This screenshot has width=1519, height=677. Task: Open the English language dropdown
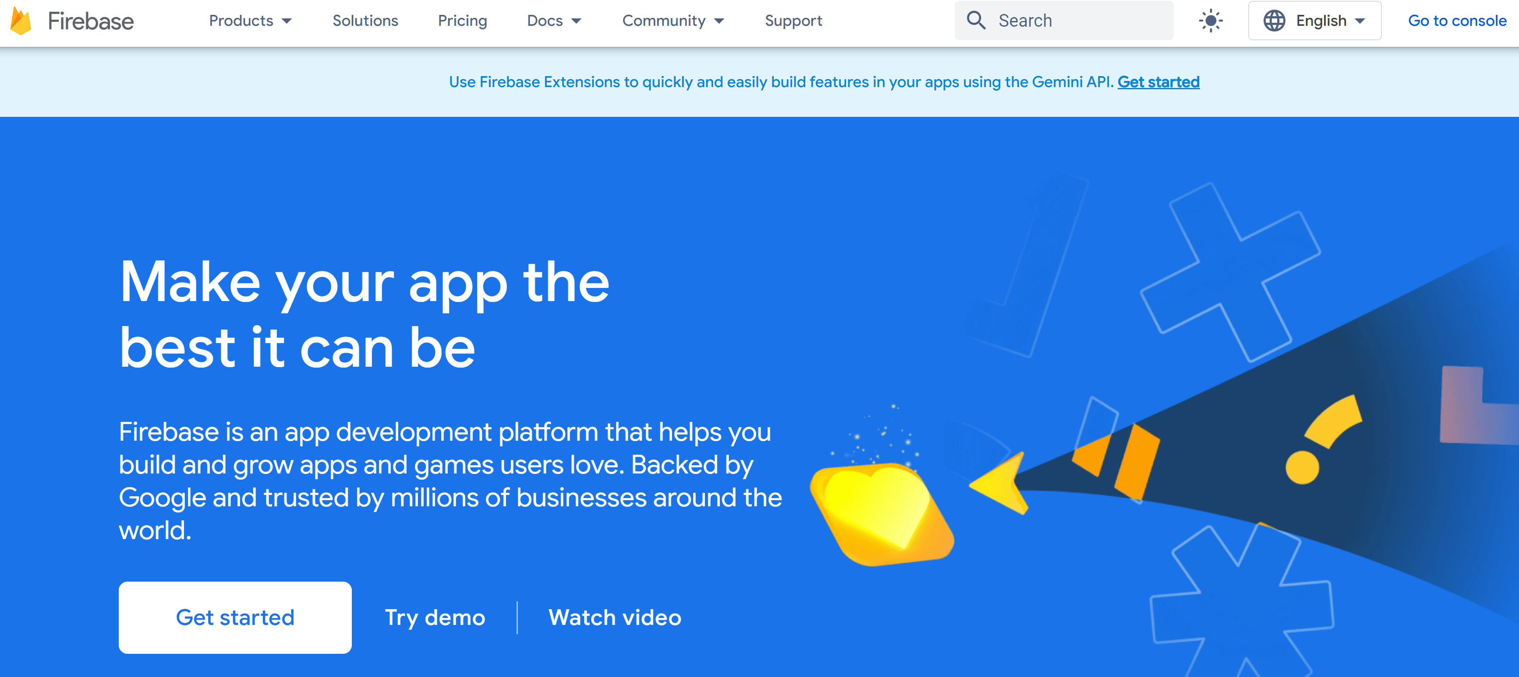1314,21
